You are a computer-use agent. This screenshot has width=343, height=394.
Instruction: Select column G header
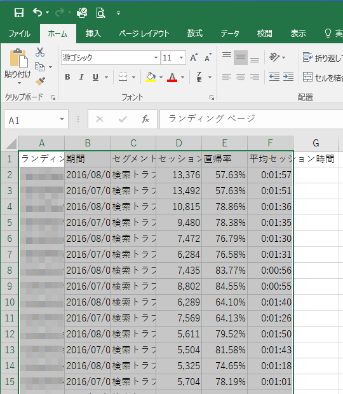coord(316,143)
